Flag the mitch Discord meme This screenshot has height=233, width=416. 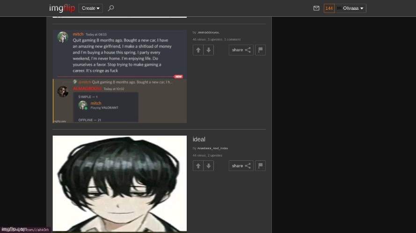pos(261,50)
